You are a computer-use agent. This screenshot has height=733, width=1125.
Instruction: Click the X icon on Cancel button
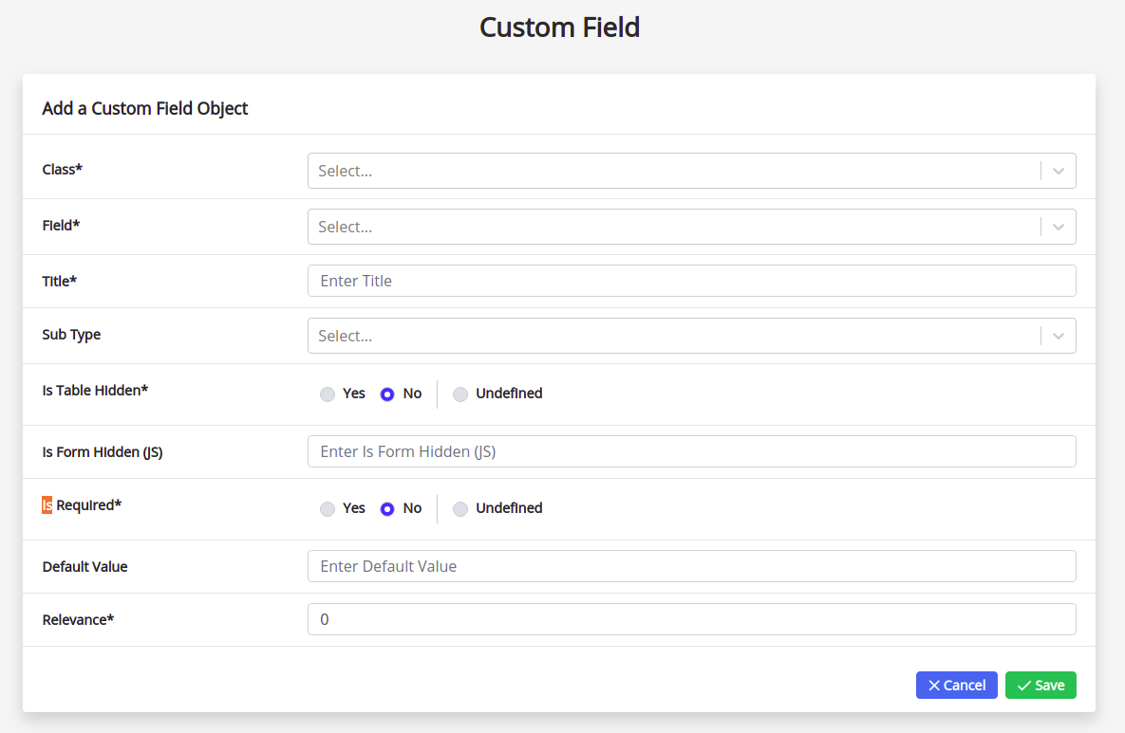[x=934, y=686]
